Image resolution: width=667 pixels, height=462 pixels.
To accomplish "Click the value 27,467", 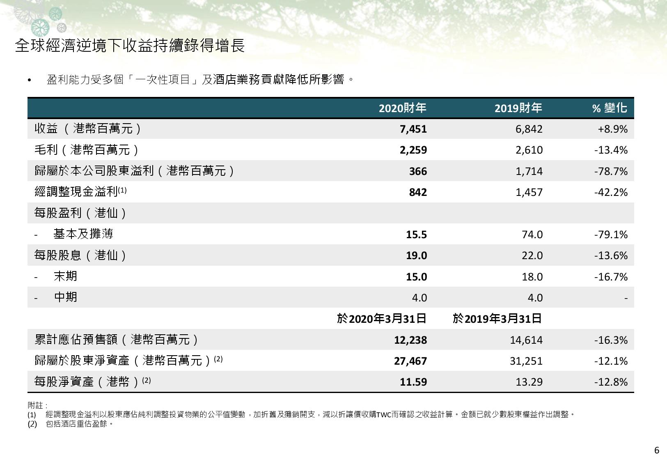I will (410, 361).
